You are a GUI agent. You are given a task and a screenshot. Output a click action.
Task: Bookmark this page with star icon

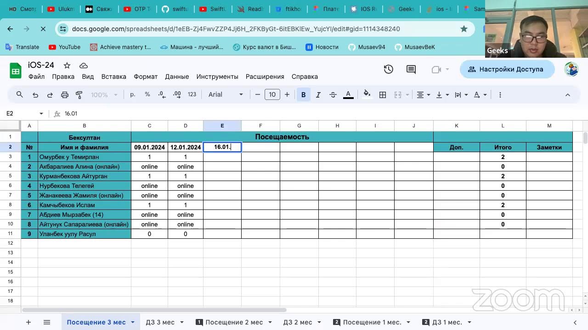point(464,29)
